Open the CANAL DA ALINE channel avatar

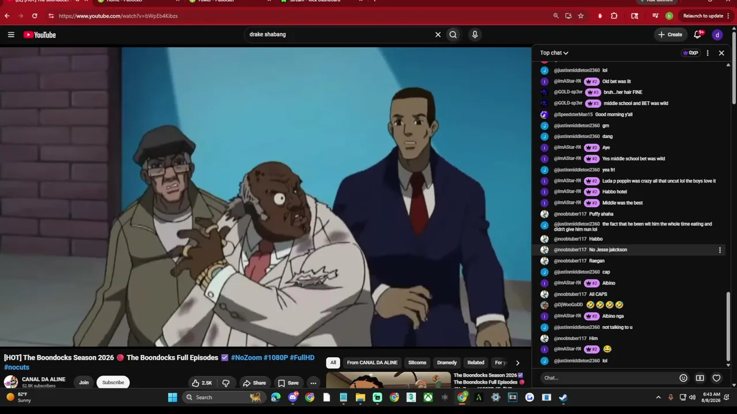(10, 382)
